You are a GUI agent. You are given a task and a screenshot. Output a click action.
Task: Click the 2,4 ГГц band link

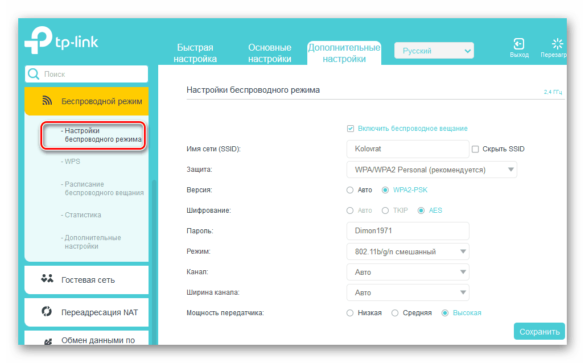pos(553,92)
